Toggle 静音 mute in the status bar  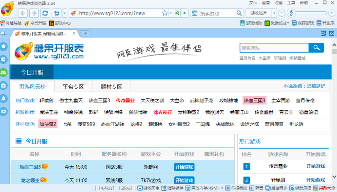tap(256, 188)
